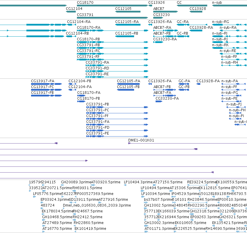This screenshot has width=247, height=233.
Task: Select transcript n-syb-RH
Action: pyautogui.click(x=234, y=66)
